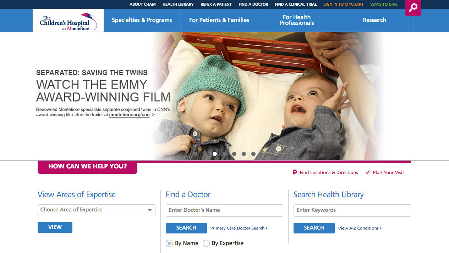Click the Separated: Saving the Twins subtitle
This screenshot has height=253, width=449.
92,73
